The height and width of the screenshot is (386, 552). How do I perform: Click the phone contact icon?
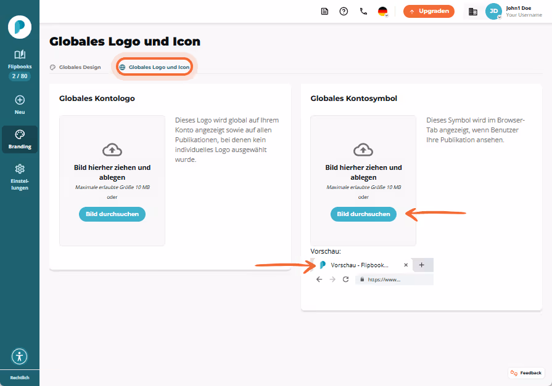coord(363,12)
